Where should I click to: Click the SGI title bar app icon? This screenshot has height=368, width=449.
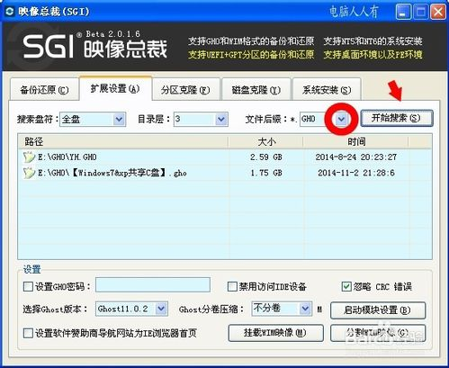10,12
